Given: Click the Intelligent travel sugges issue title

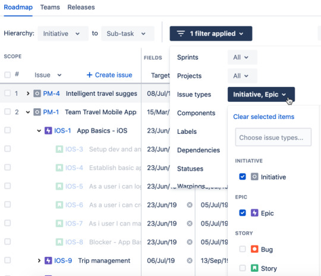Looking at the screenshot, I should [102, 93].
